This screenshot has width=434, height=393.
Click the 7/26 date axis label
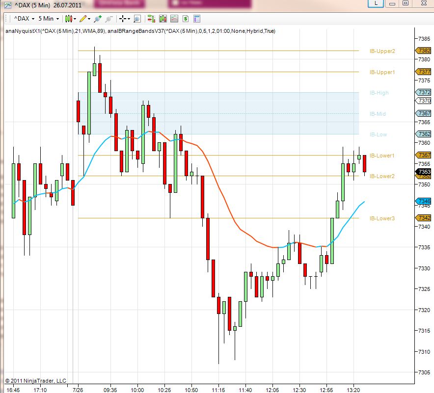click(78, 390)
